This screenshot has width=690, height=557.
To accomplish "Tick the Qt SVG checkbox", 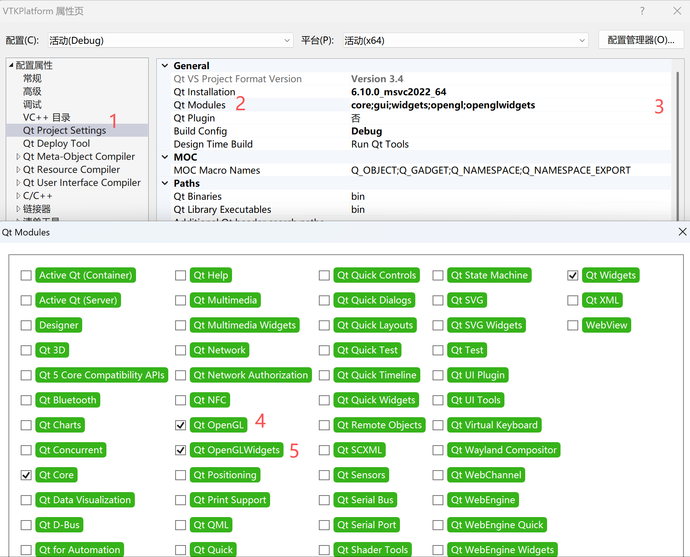I will coord(438,300).
